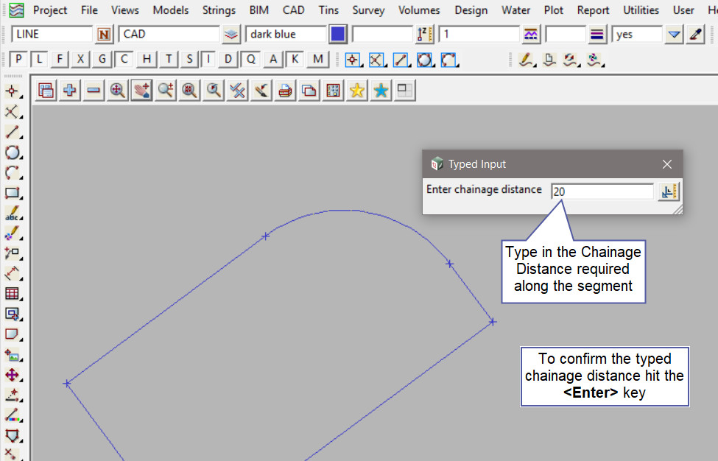Toggle the K snap button
Image resolution: width=718 pixels, height=461 pixels.
295,60
